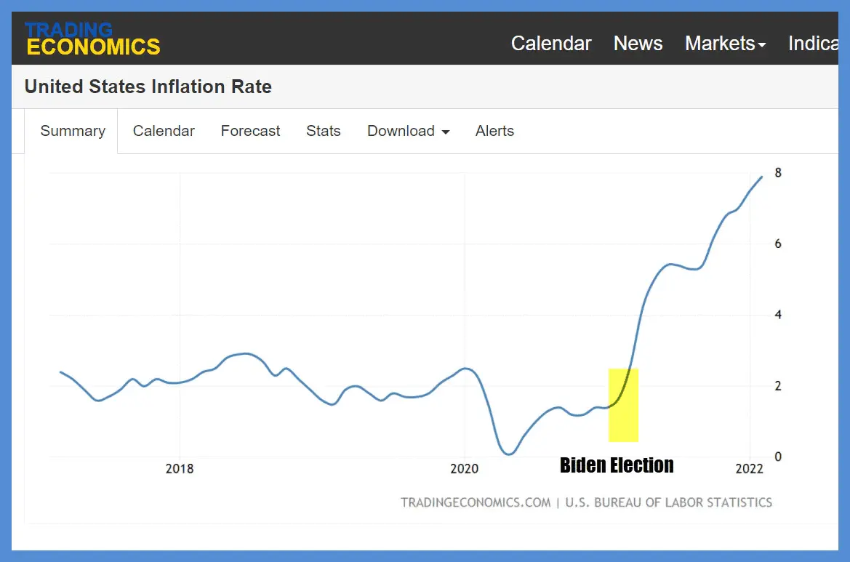Screen dimensions: 850x562
Task: Expand the Markets dropdown menu
Action: (x=725, y=44)
